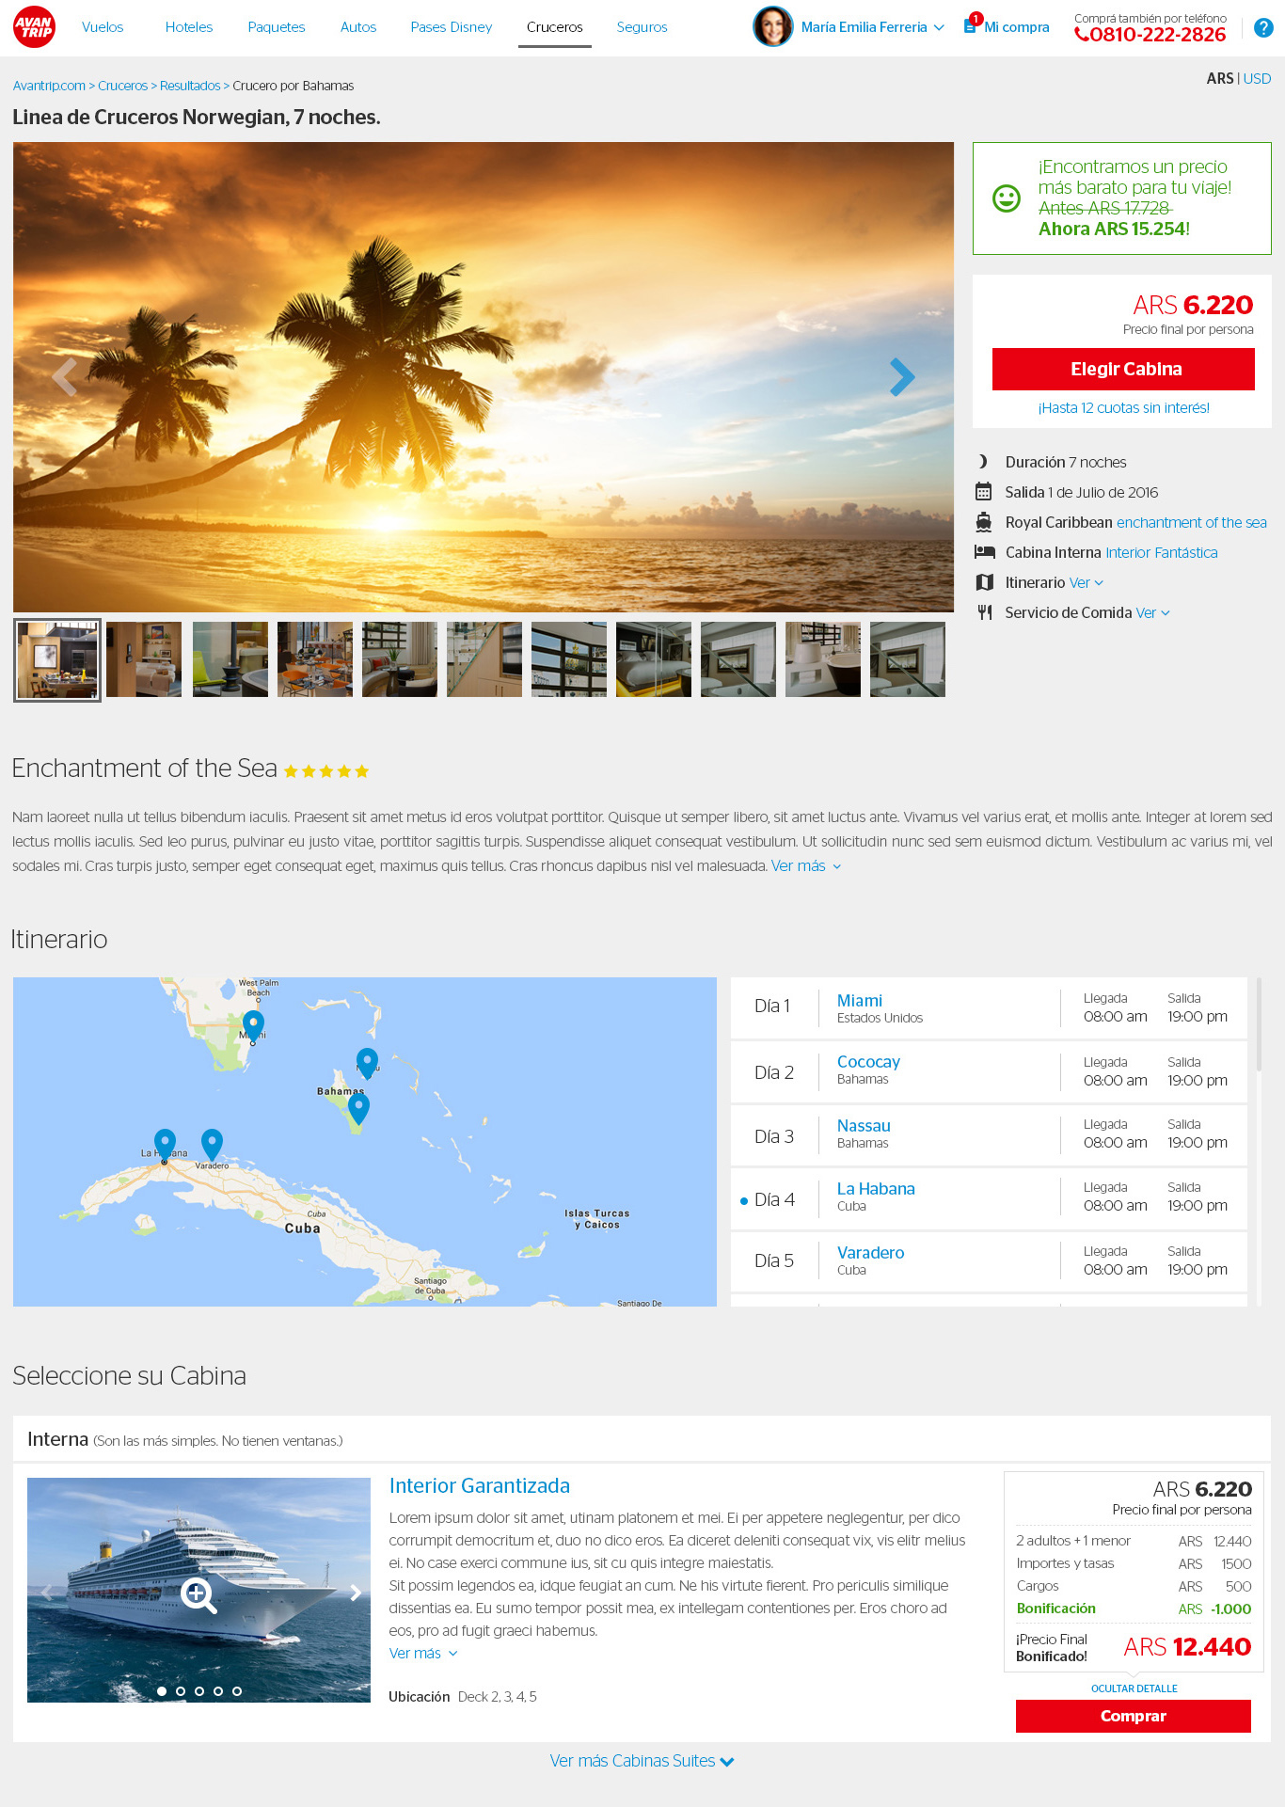Click the itinerary list scrollbar
The width and height of the screenshot is (1285, 1807).
pos(1259,1025)
